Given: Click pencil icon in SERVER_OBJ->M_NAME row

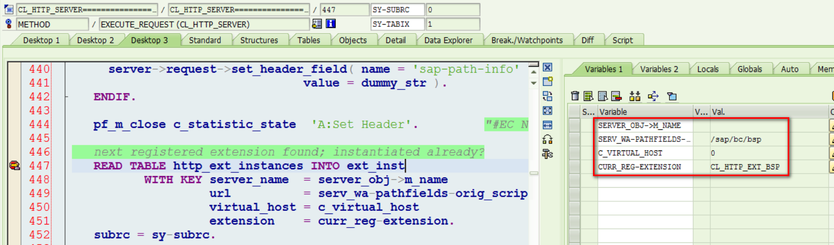Looking at the screenshot, I should click(x=831, y=126).
